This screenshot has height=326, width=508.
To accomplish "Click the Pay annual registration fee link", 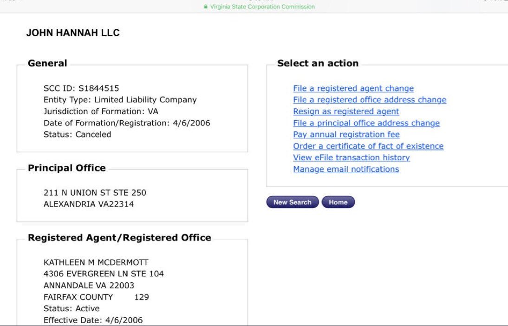I will point(346,135).
